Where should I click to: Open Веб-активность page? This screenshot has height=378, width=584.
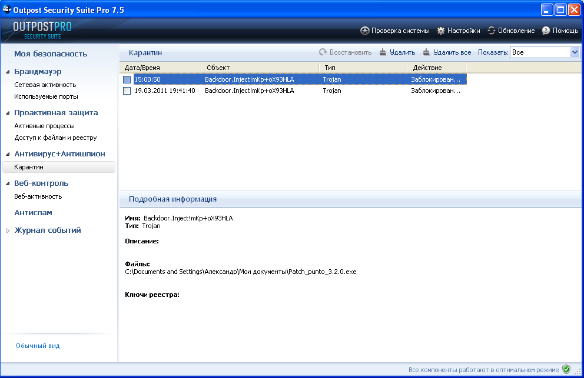[x=38, y=196]
